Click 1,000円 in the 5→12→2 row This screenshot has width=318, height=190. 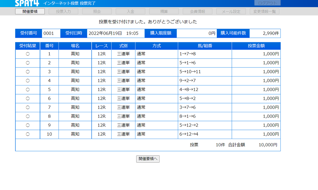[x=271, y=125]
